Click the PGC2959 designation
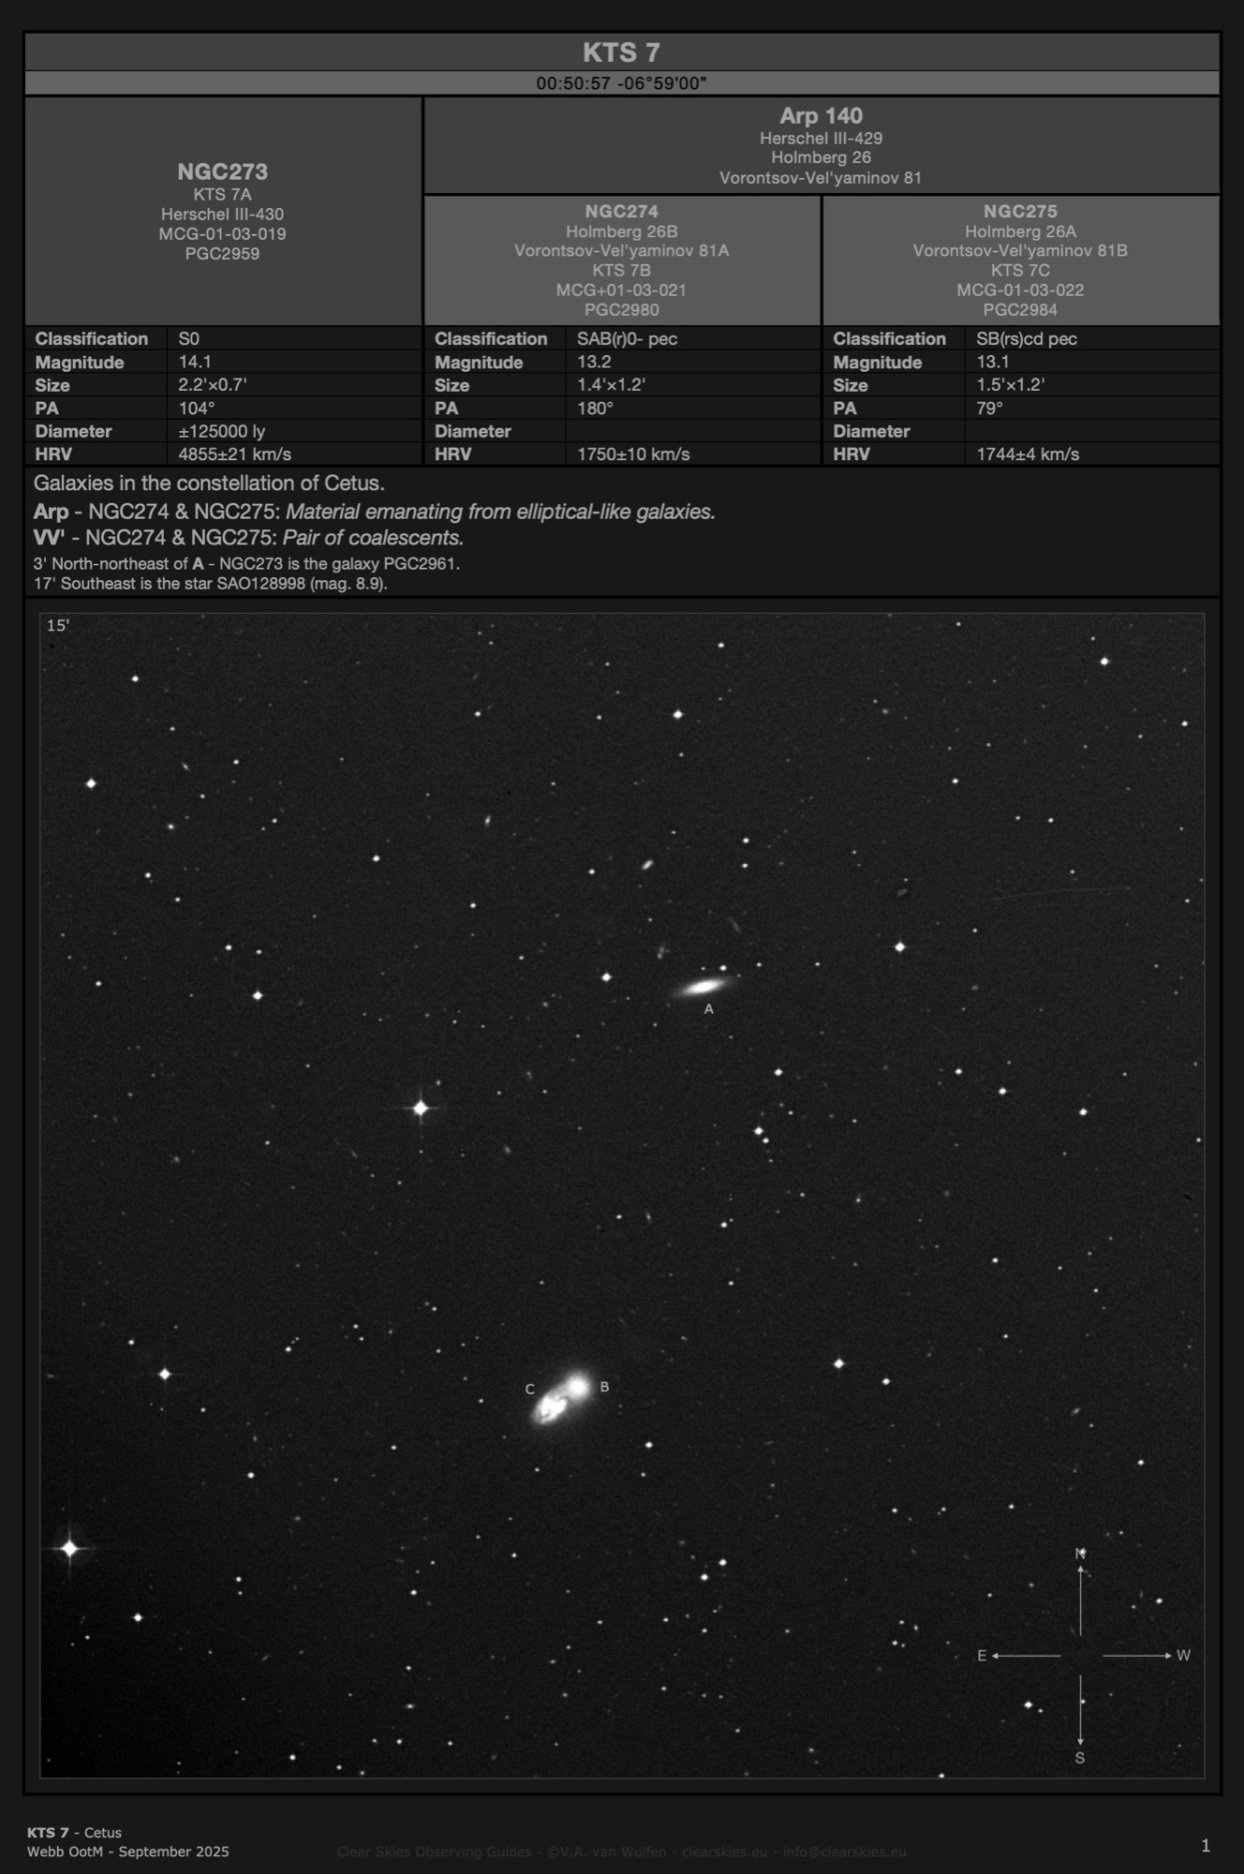Viewport: 1244px width, 1874px height. pyautogui.click(x=223, y=254)
